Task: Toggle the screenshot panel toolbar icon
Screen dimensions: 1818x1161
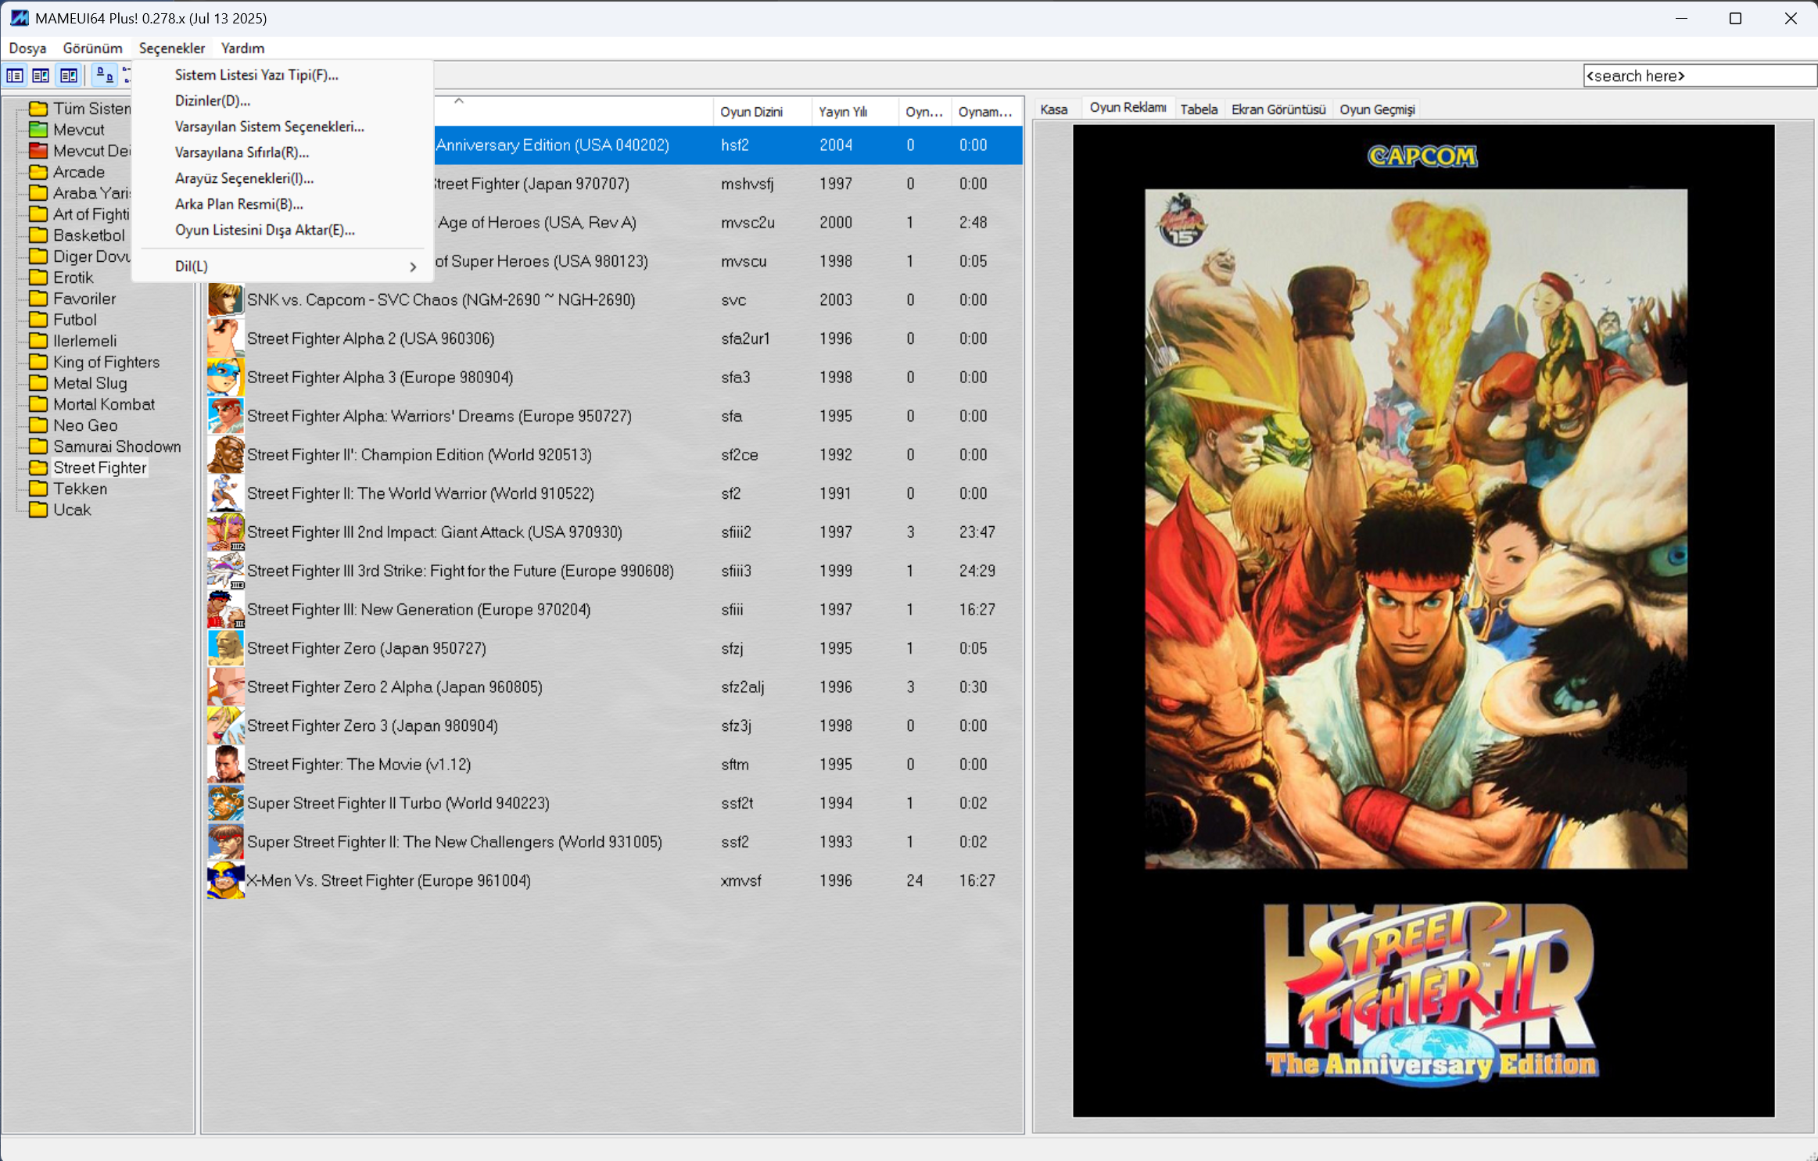Action: 41,75
